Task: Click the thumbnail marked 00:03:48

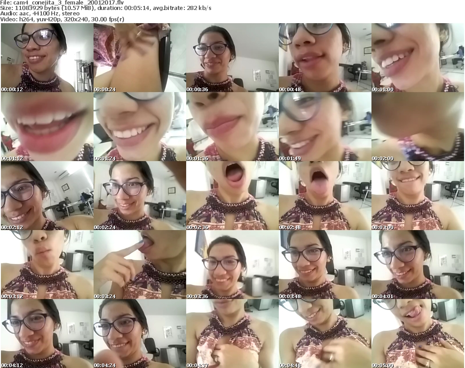Action: pyautogui.click(x=325, y=265)
